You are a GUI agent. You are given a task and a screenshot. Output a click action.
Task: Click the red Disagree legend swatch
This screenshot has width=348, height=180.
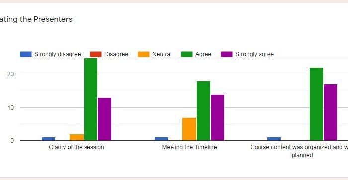(x=96, y=54)
